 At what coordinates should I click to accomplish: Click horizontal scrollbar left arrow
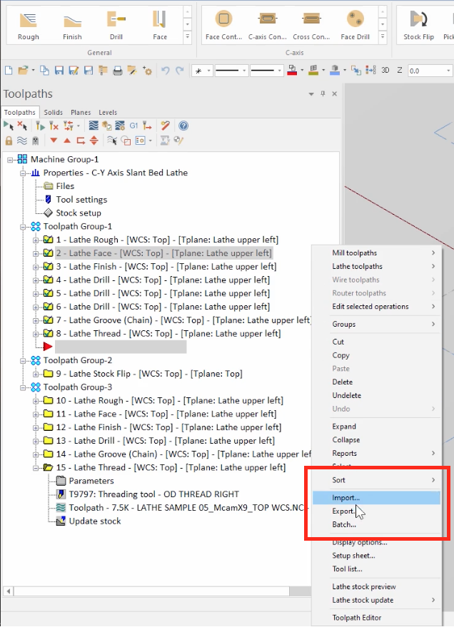(x=8, y=591)
